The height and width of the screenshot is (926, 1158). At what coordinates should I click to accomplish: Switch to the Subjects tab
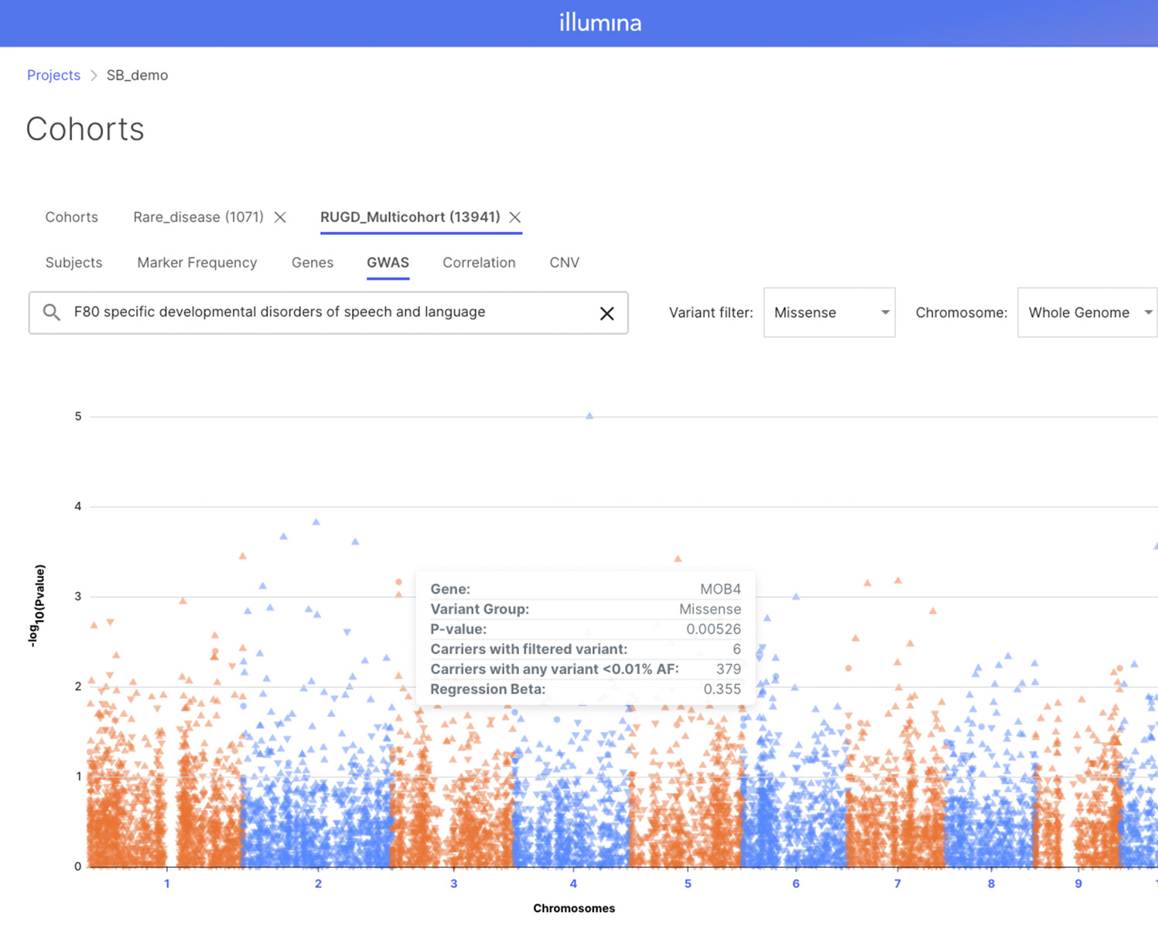point(73,263)
